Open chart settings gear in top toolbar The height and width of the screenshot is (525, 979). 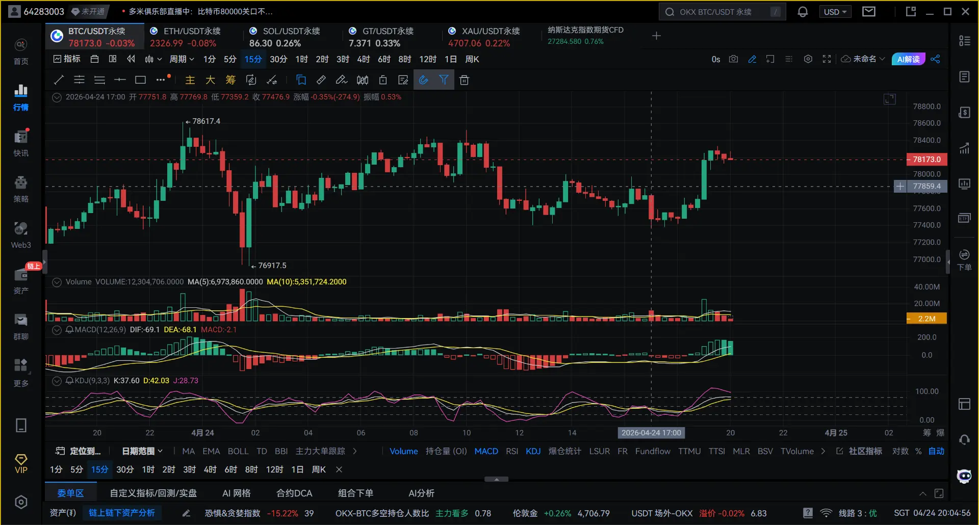[808, 59]
